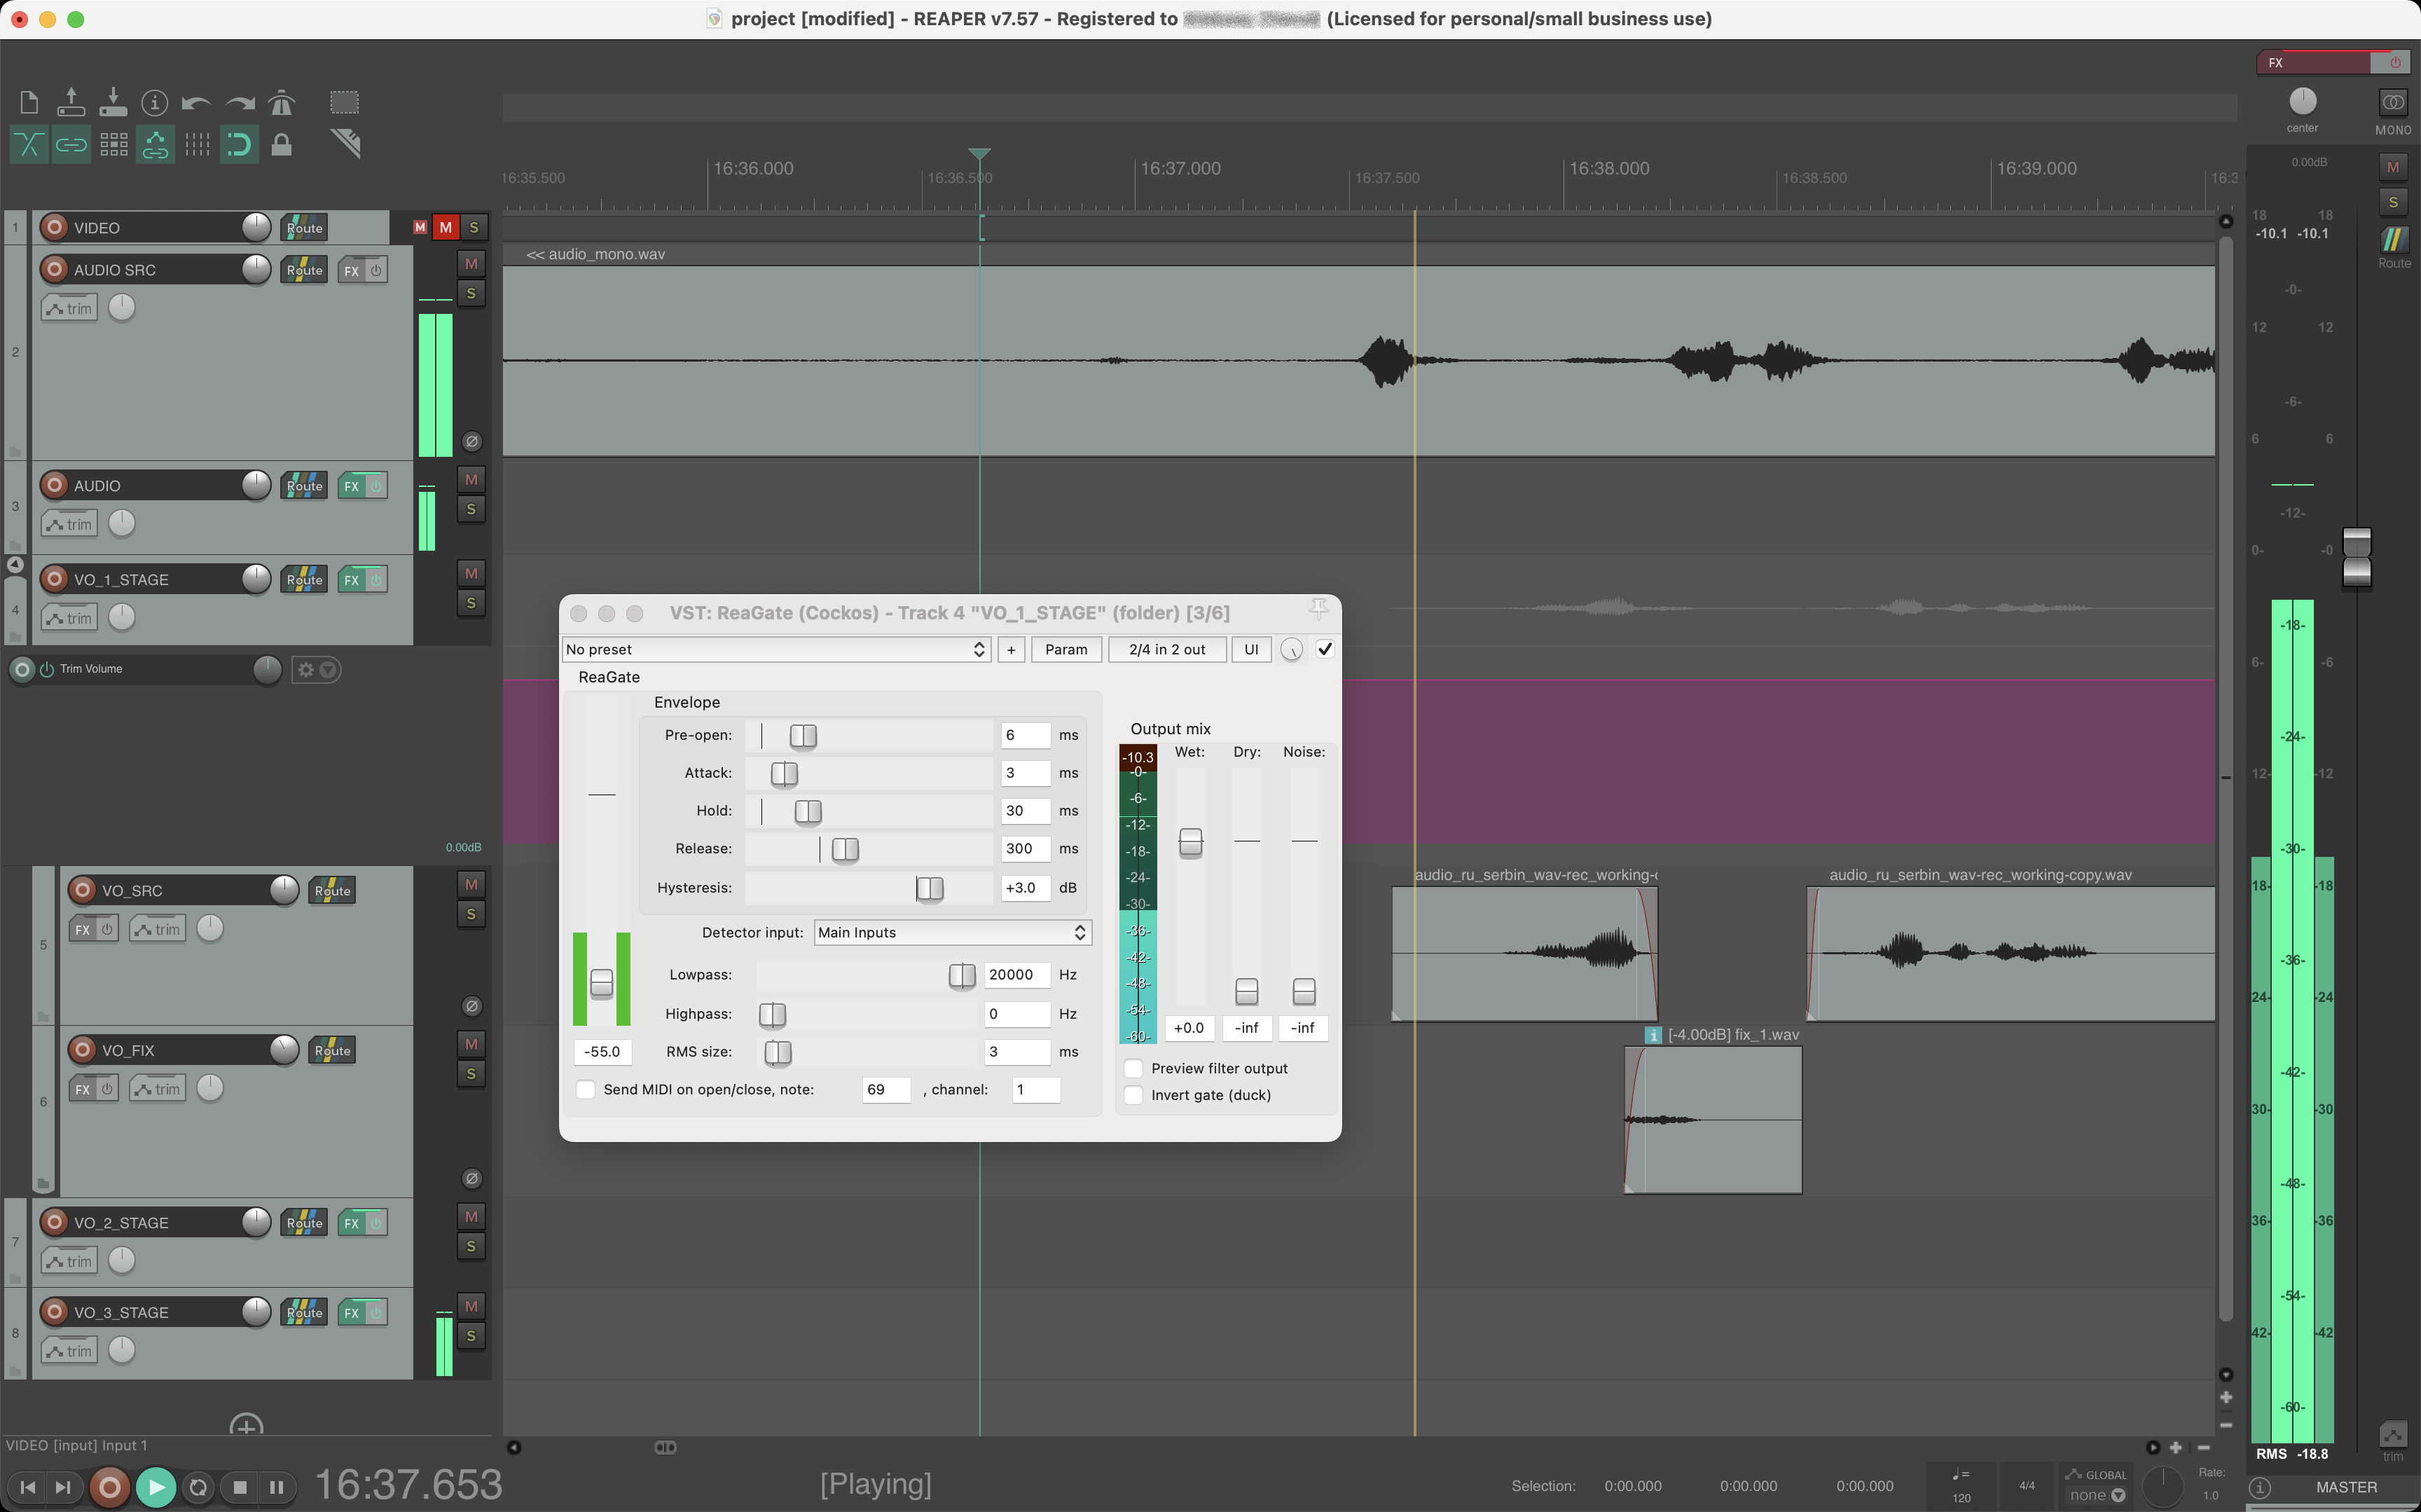Click the UI button in ReaGate
The height and width of the screenshot is (1512, 2421).
1250,649
